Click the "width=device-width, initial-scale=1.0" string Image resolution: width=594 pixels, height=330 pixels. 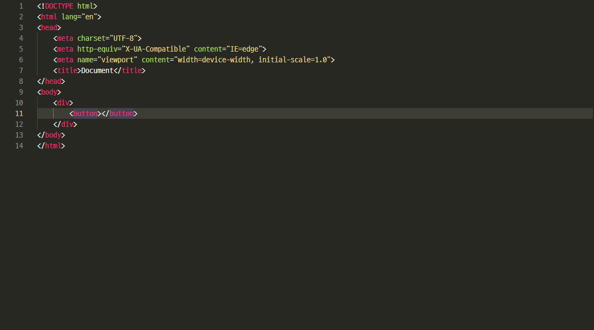point(252,60)
